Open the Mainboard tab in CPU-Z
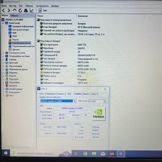The height and width of the screenshot is (162, 162). click(51, 94)
